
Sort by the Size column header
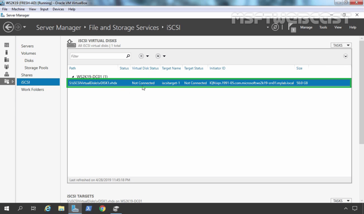click(x=299, y=68)
